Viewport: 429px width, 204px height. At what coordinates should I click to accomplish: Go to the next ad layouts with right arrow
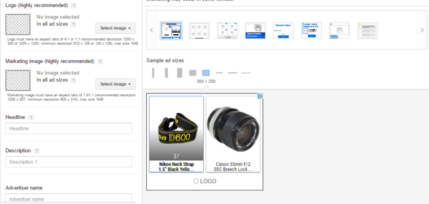point(422,30)
